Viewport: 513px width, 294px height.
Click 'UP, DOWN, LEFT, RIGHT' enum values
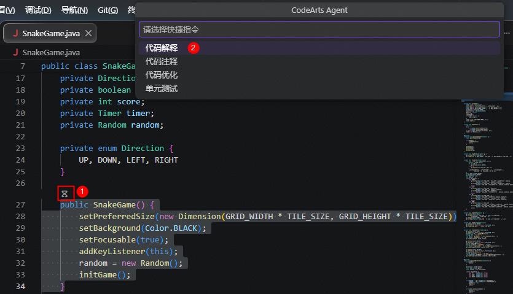click(x=128, y=160)
